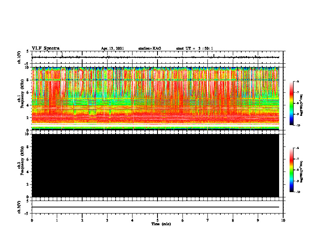
Task: Click time axis tick label "8"
Action: point(233,220)
